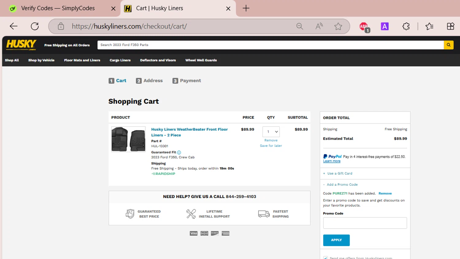
Task: Click the Husky Liners logo
Action: click(x=21, y=45)
